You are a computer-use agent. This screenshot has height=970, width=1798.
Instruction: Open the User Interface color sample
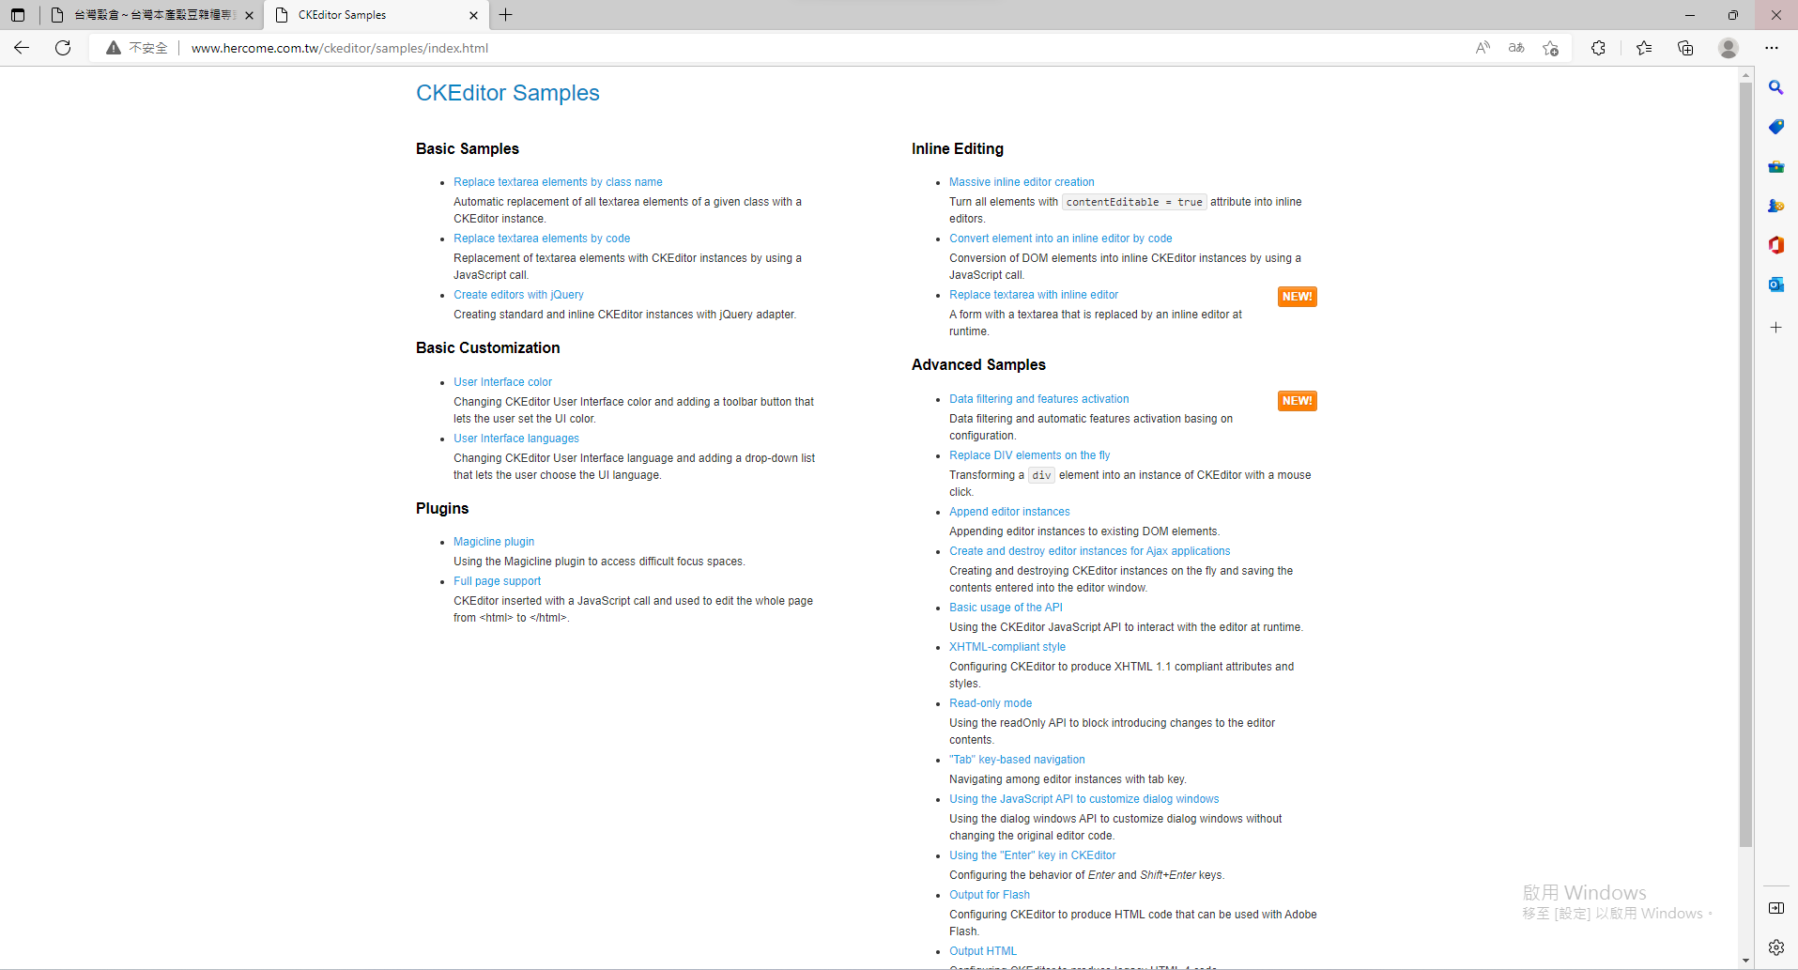[x=502, y=382]
